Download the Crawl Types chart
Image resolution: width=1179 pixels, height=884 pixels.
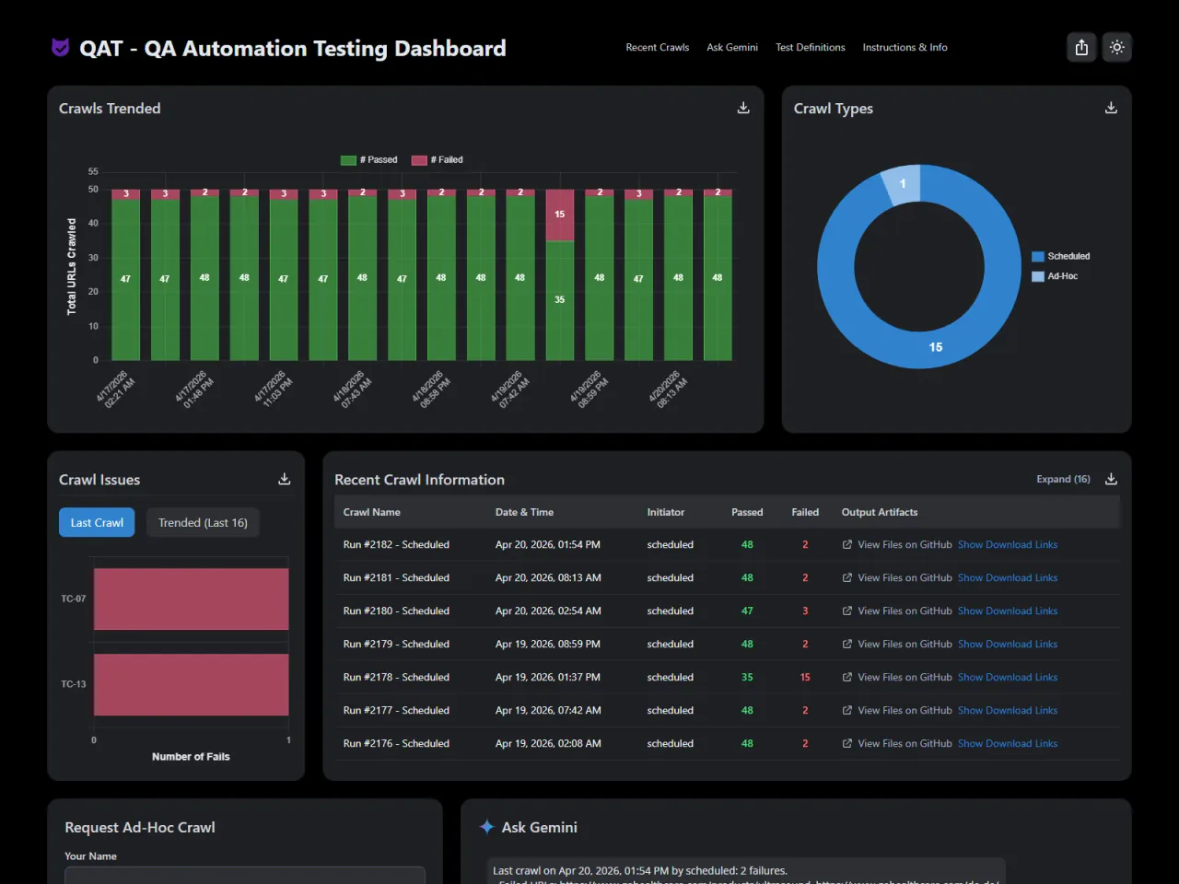click(1111, 107)
